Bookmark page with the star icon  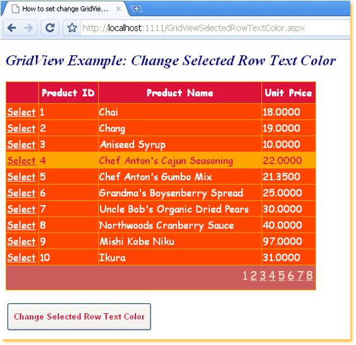(x=72, y=28)
